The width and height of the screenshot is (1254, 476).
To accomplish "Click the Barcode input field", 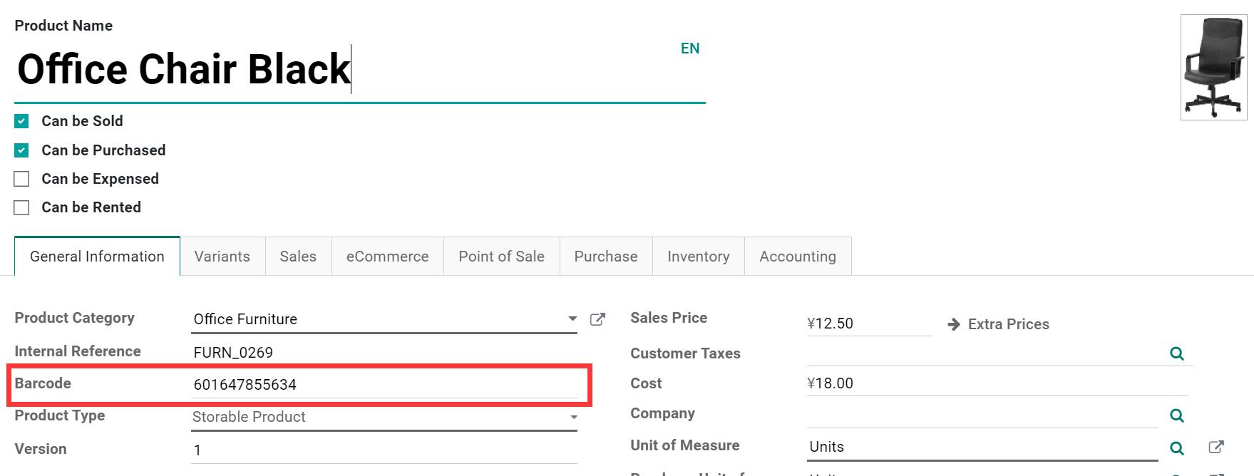I will click(384, 385).
